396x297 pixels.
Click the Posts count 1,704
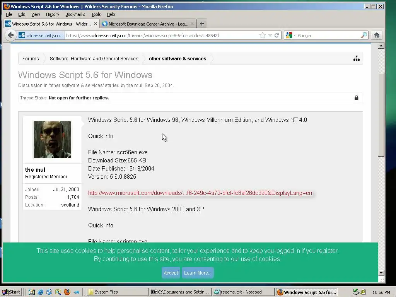click(x=73, y=197)
